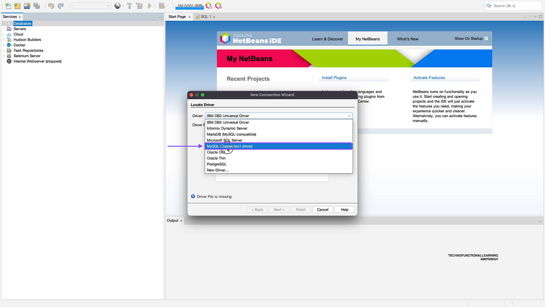
Task: Click the Build Project hammer icon
Action: 129,6
